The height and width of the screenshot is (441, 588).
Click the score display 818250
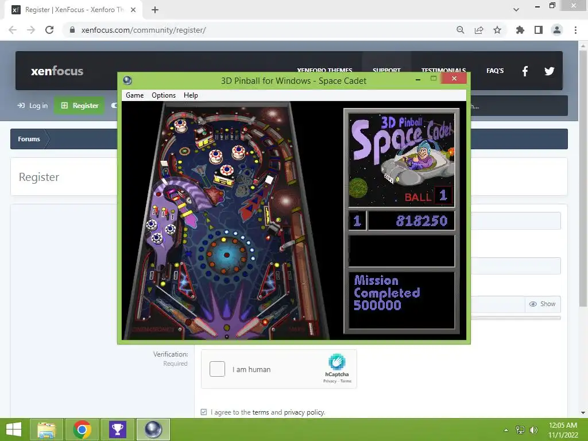point(411,220)
